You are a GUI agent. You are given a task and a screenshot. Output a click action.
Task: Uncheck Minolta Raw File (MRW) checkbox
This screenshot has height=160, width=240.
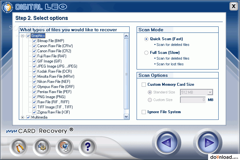click(34, 76)
